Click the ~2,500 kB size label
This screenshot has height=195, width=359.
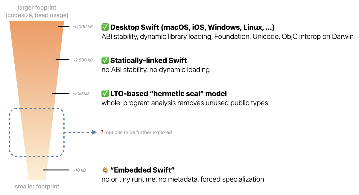coord(83,60)
